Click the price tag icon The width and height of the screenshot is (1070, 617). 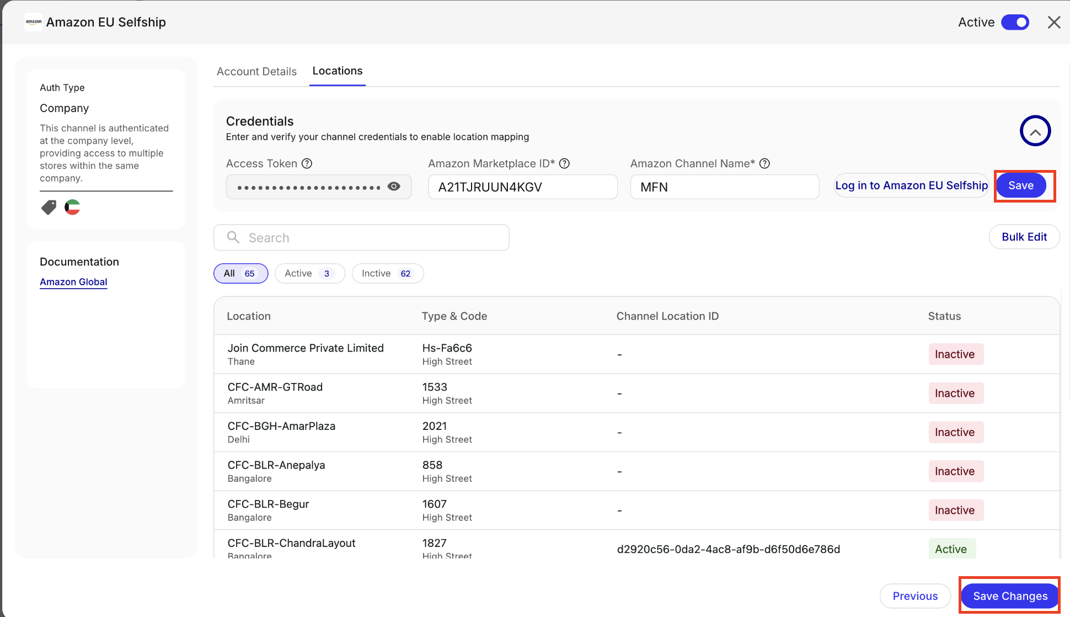point(49,208)
